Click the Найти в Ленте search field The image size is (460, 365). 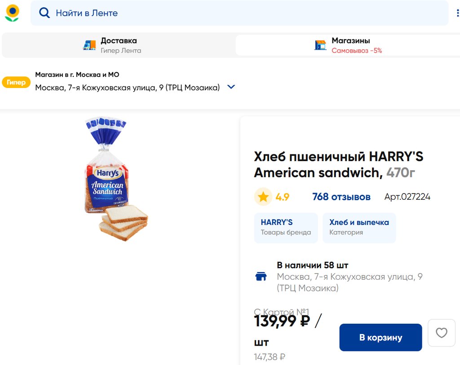coord(243,13)
